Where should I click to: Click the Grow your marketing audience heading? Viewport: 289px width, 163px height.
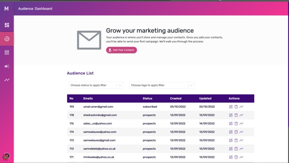pos(150,30)
